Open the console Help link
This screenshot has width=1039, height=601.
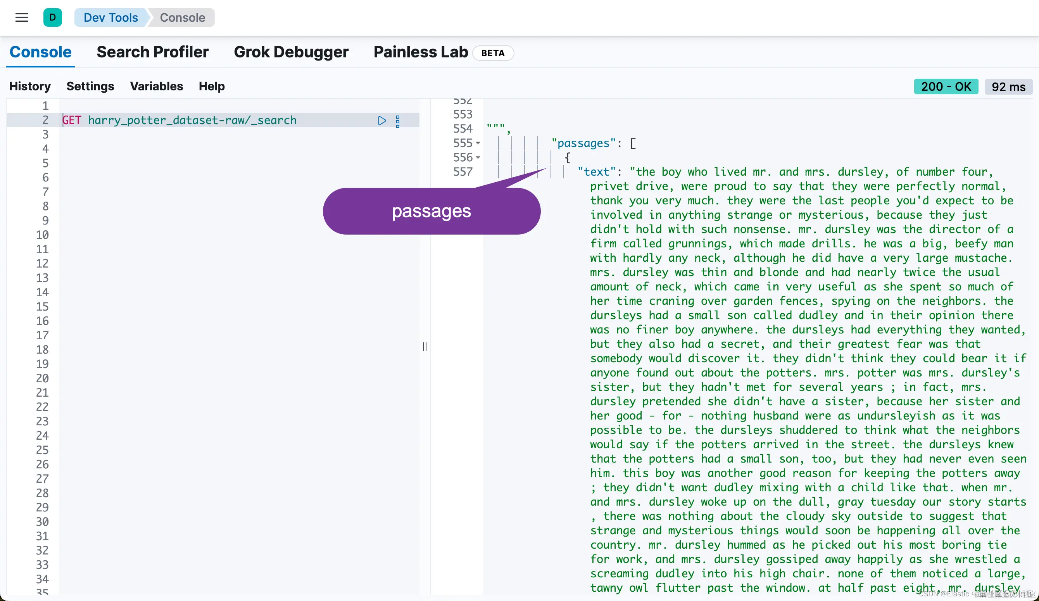212,86
